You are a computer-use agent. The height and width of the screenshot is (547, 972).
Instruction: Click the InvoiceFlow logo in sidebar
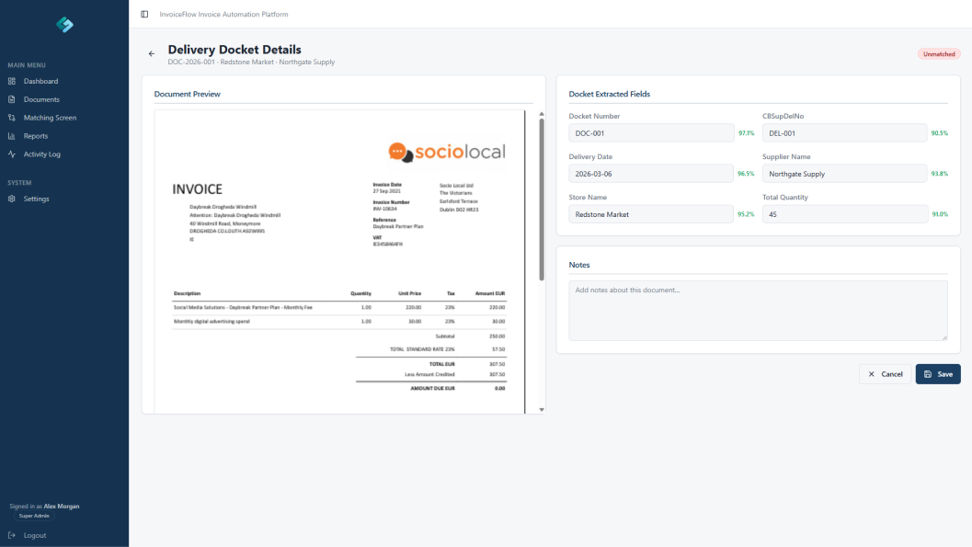pos(64,25)
